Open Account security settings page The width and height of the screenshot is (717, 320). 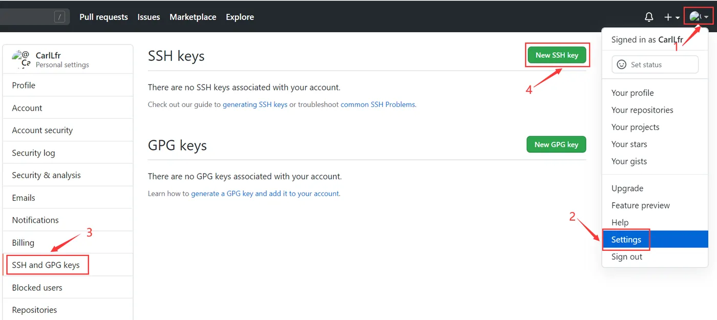coord(43,130)
